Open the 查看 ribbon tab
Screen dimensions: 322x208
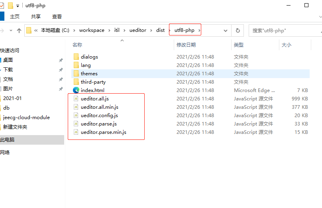(x=57, y=17)
